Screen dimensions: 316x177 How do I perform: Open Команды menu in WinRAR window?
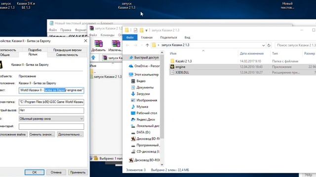pyautogui.click(x=108, y=35)
